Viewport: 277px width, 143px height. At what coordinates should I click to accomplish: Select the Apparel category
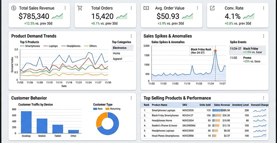(x=123, y=59)
